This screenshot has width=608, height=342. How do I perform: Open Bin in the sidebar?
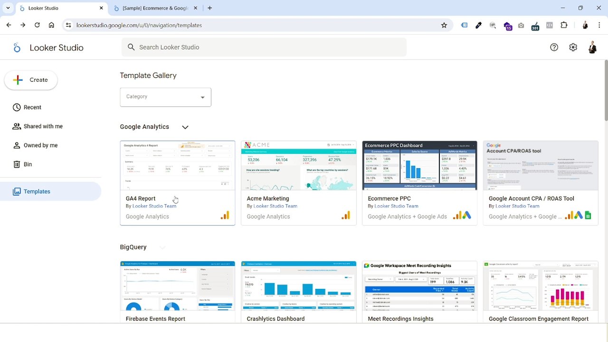[x=50, y=164]
